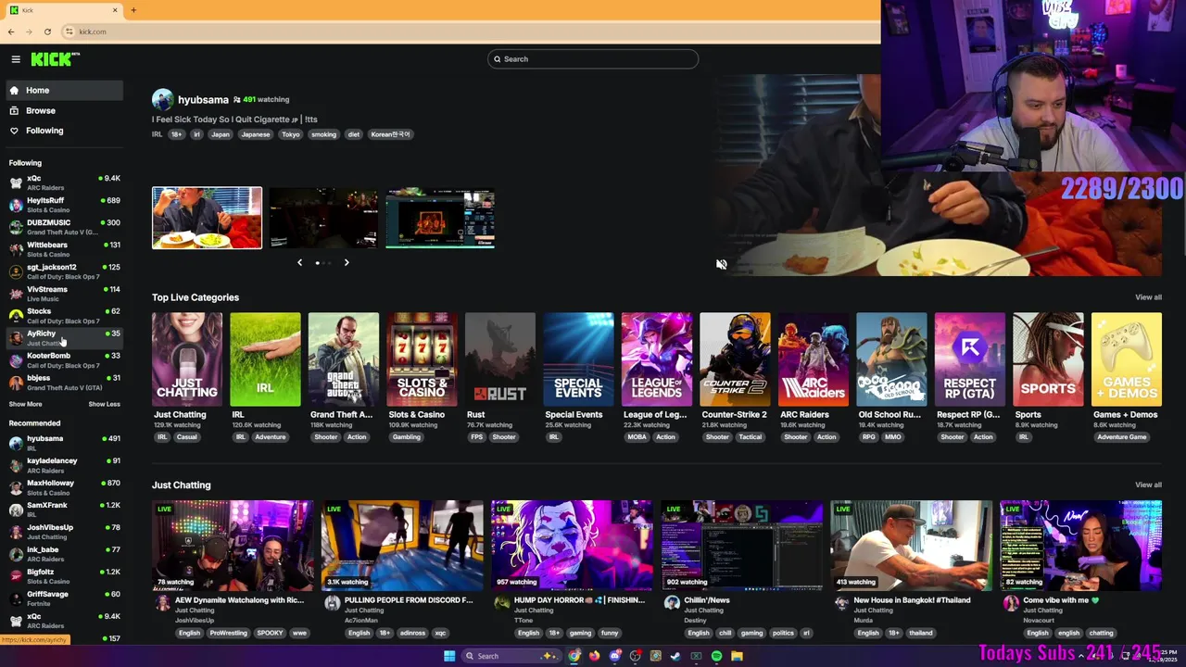Click Show More under Following
Viewport: 1186px width, 667px height.
[25, 404]
